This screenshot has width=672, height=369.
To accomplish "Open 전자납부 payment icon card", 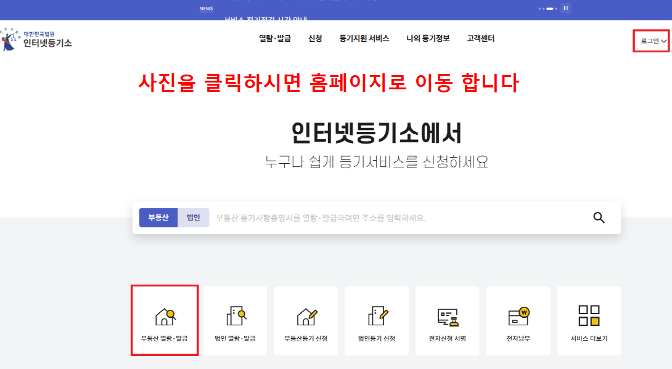I will pos(518,320).
